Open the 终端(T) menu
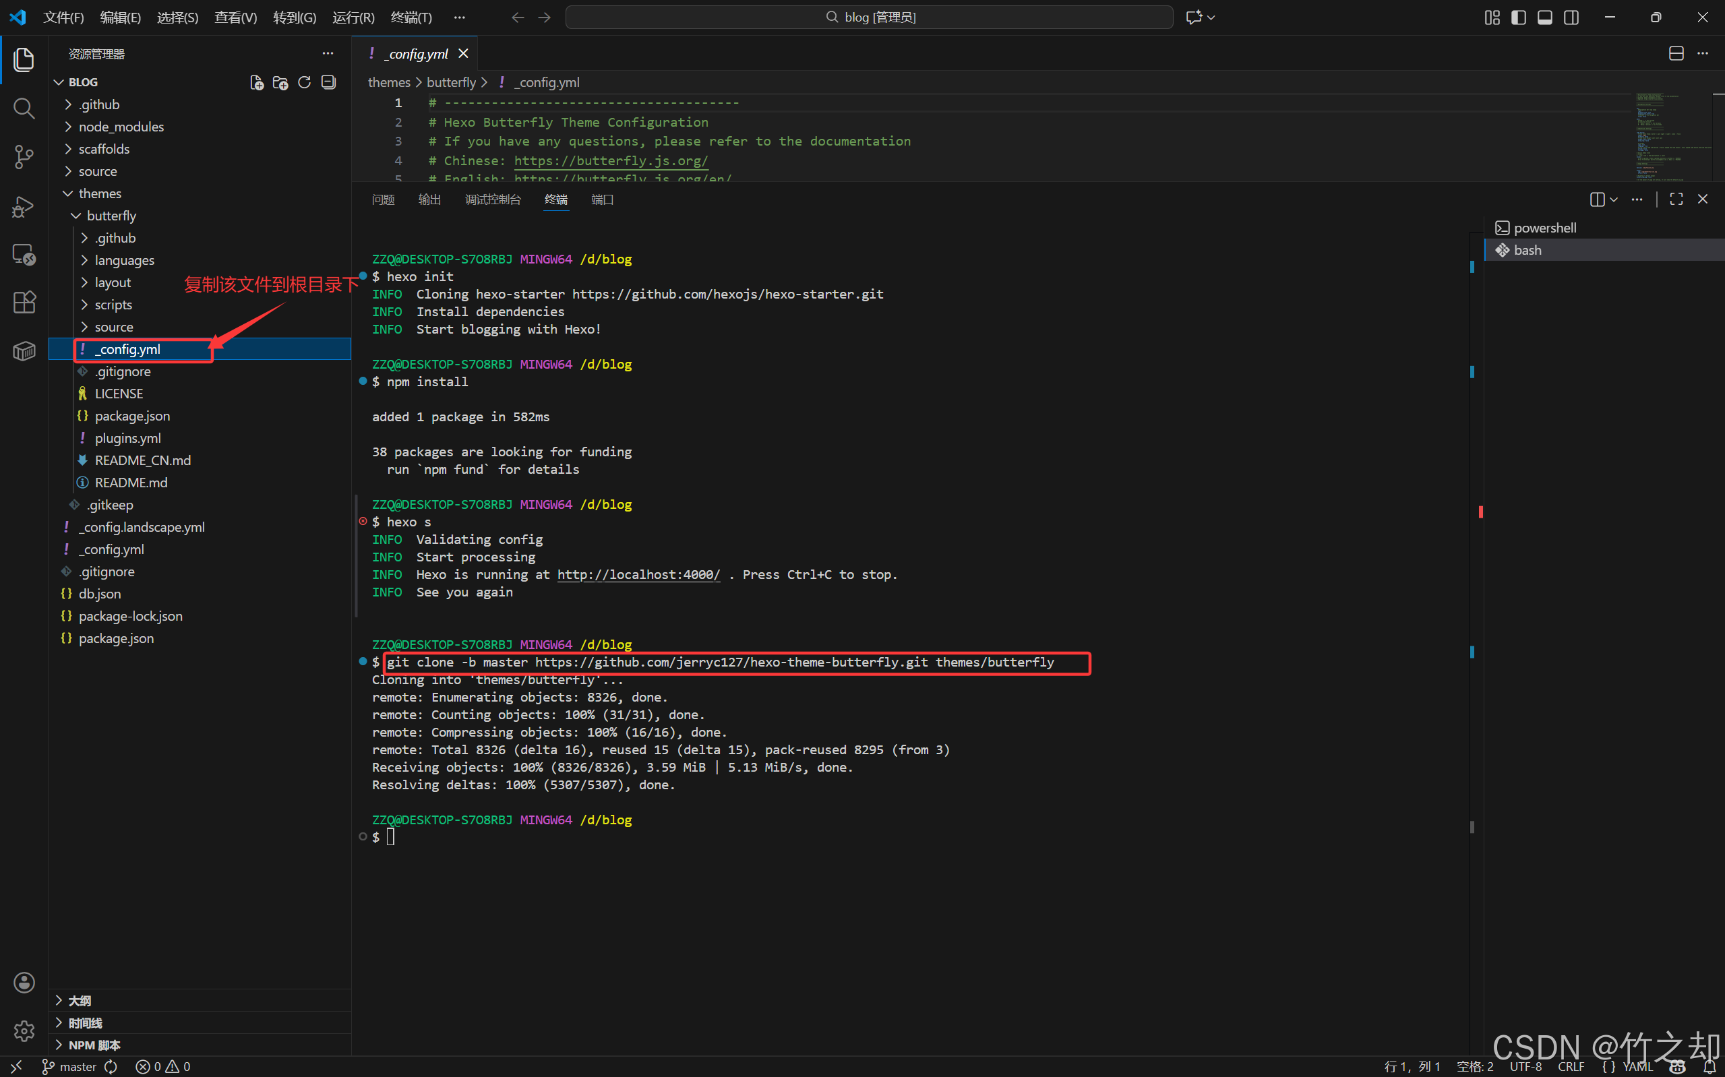Screen dimensions: 1725x1077 click(411, 17)
